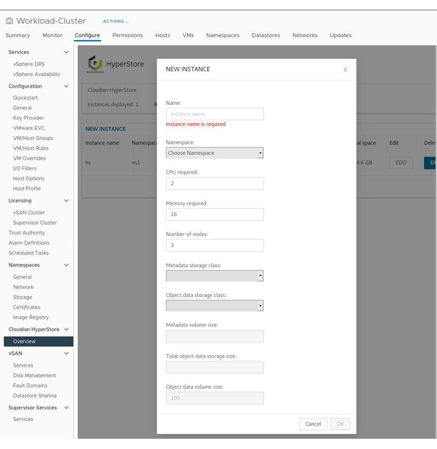Cancel the New Instance dialog
This screenshot has height=449, width=437.
pyautogui.click(x=313, y=424)
